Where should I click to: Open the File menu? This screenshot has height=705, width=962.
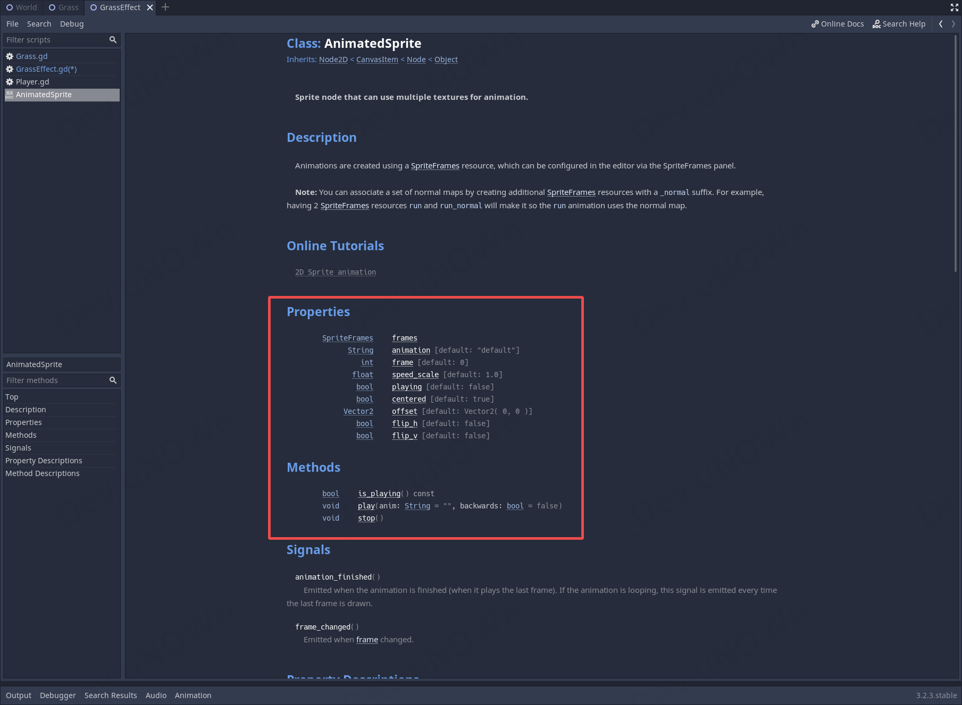[12, 24]
